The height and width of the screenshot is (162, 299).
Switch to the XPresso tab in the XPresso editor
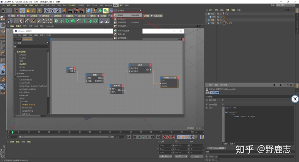click(x=27, y=39)
